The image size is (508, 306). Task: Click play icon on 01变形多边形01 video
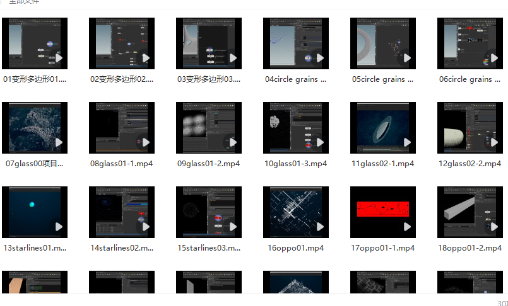[x=59, y=58]
